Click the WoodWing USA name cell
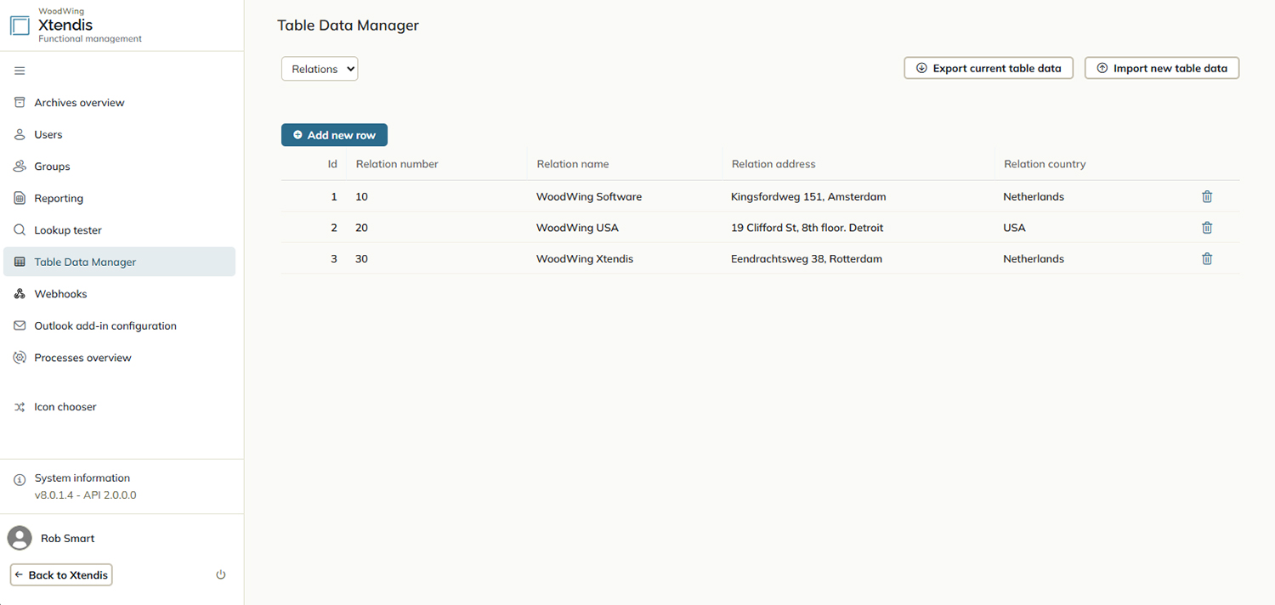The width and height of the screenshot is (1275, 605). pyautogui.click(x=577, y=228)
